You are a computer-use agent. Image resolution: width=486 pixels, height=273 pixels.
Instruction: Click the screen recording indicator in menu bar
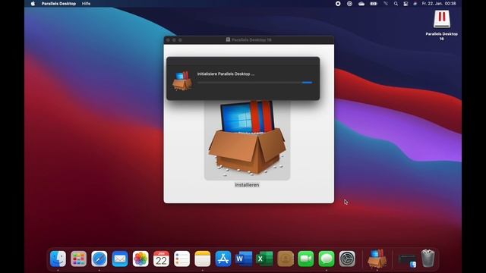[x=338, y=4]
